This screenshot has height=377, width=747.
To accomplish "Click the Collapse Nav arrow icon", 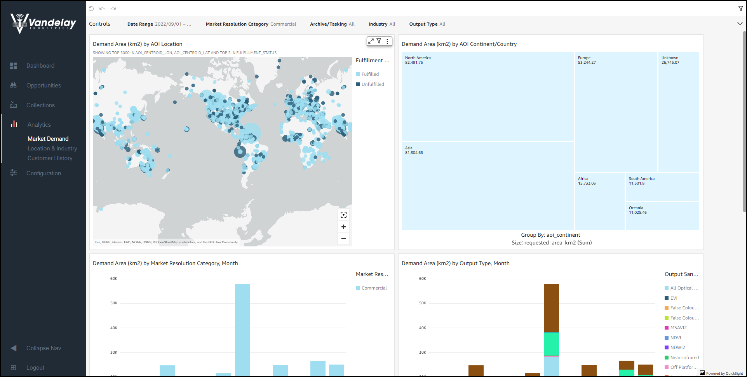I will pyautogui.click(x=14, y=348).
